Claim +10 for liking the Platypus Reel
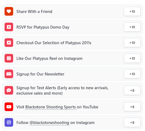 [x=132, y=58]
